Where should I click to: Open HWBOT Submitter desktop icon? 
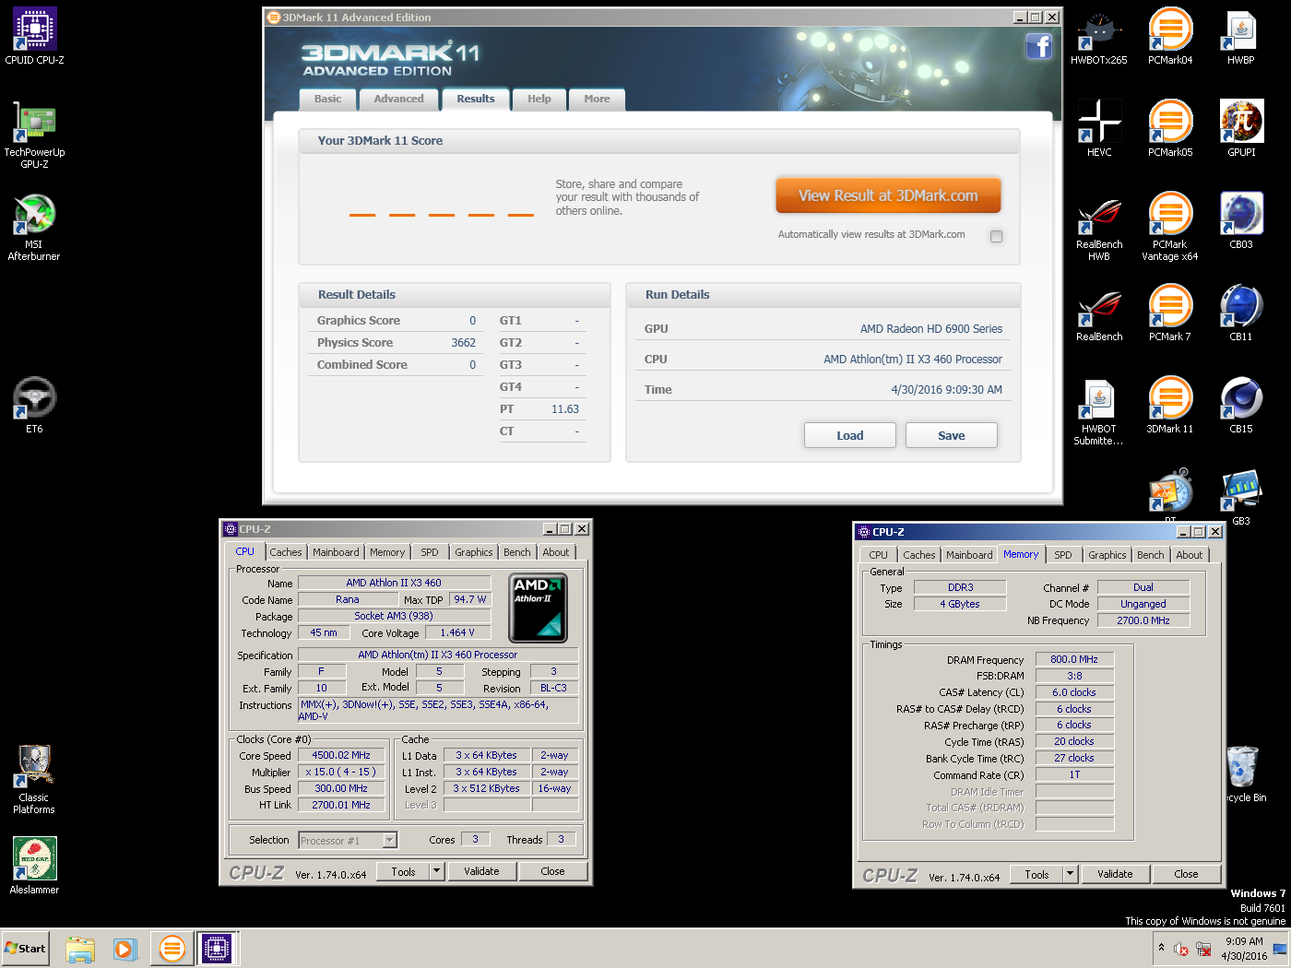[x=1099, y=411]
